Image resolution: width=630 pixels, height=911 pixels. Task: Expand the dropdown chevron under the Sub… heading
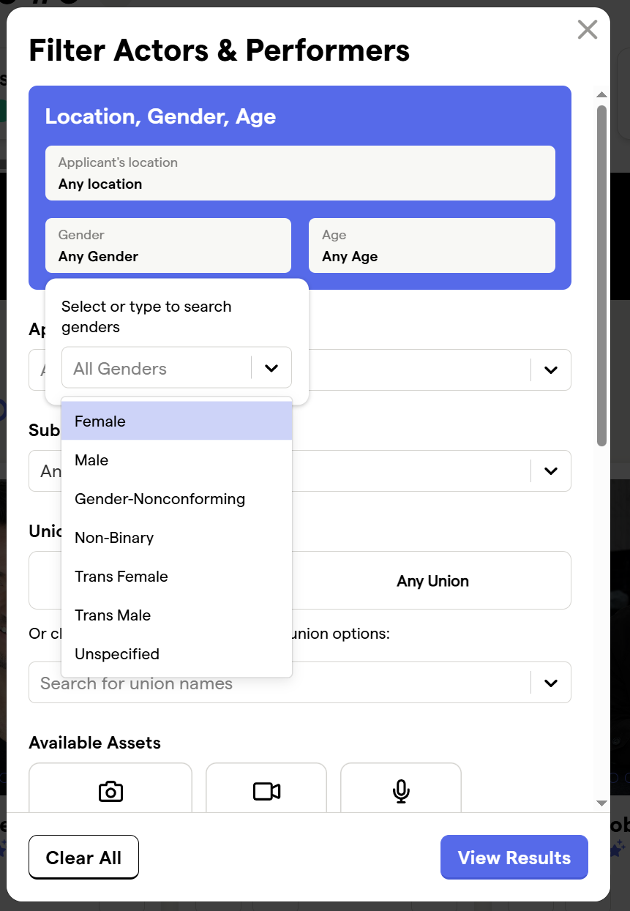(551, 471)
